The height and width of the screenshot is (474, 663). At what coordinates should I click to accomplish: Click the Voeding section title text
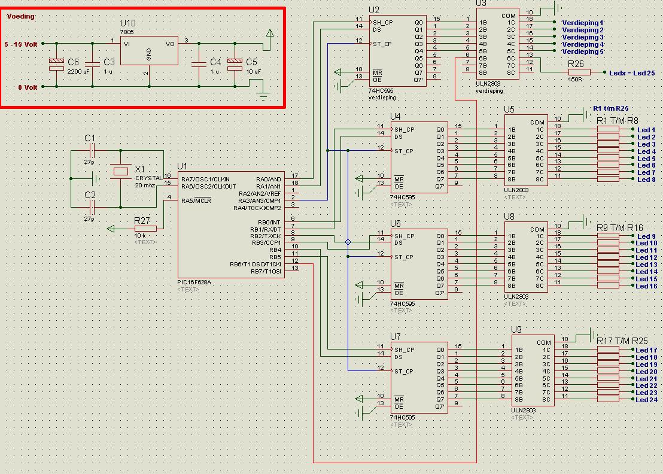[x=21, y=16]
